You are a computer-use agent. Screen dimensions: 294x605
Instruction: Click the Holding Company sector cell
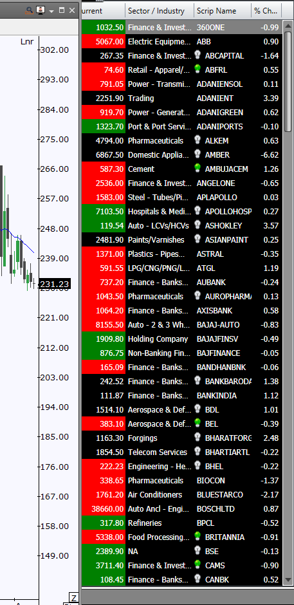click(160, 339)
